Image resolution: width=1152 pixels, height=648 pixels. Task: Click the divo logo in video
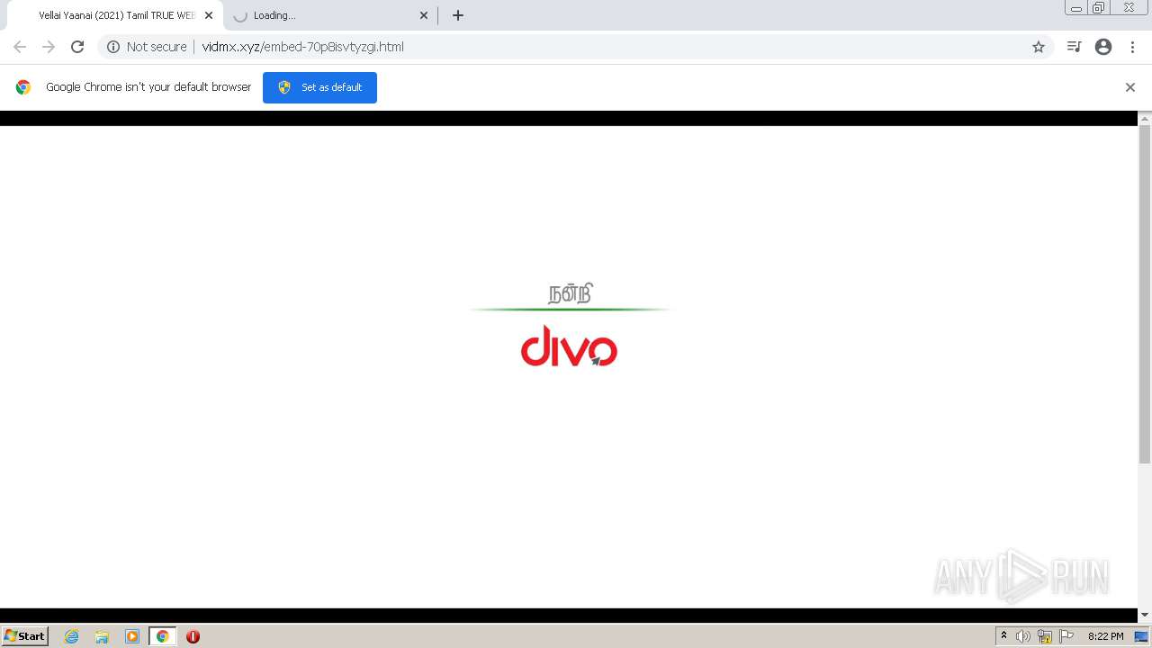tap(569, 346)
